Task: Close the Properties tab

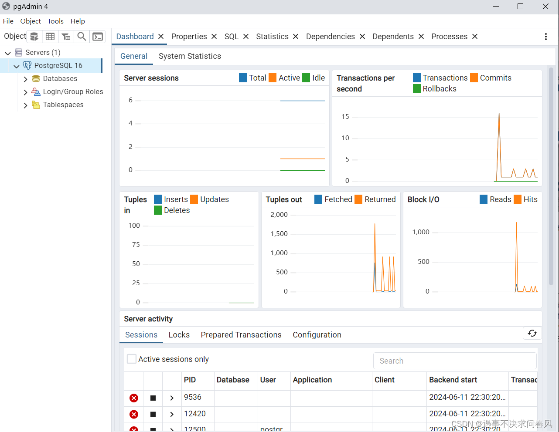Action: pyautogui.click(x=214, y=37)
